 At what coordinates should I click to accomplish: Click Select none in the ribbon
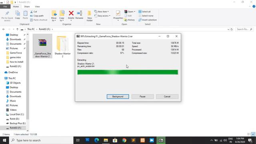[x=146, y=16]
